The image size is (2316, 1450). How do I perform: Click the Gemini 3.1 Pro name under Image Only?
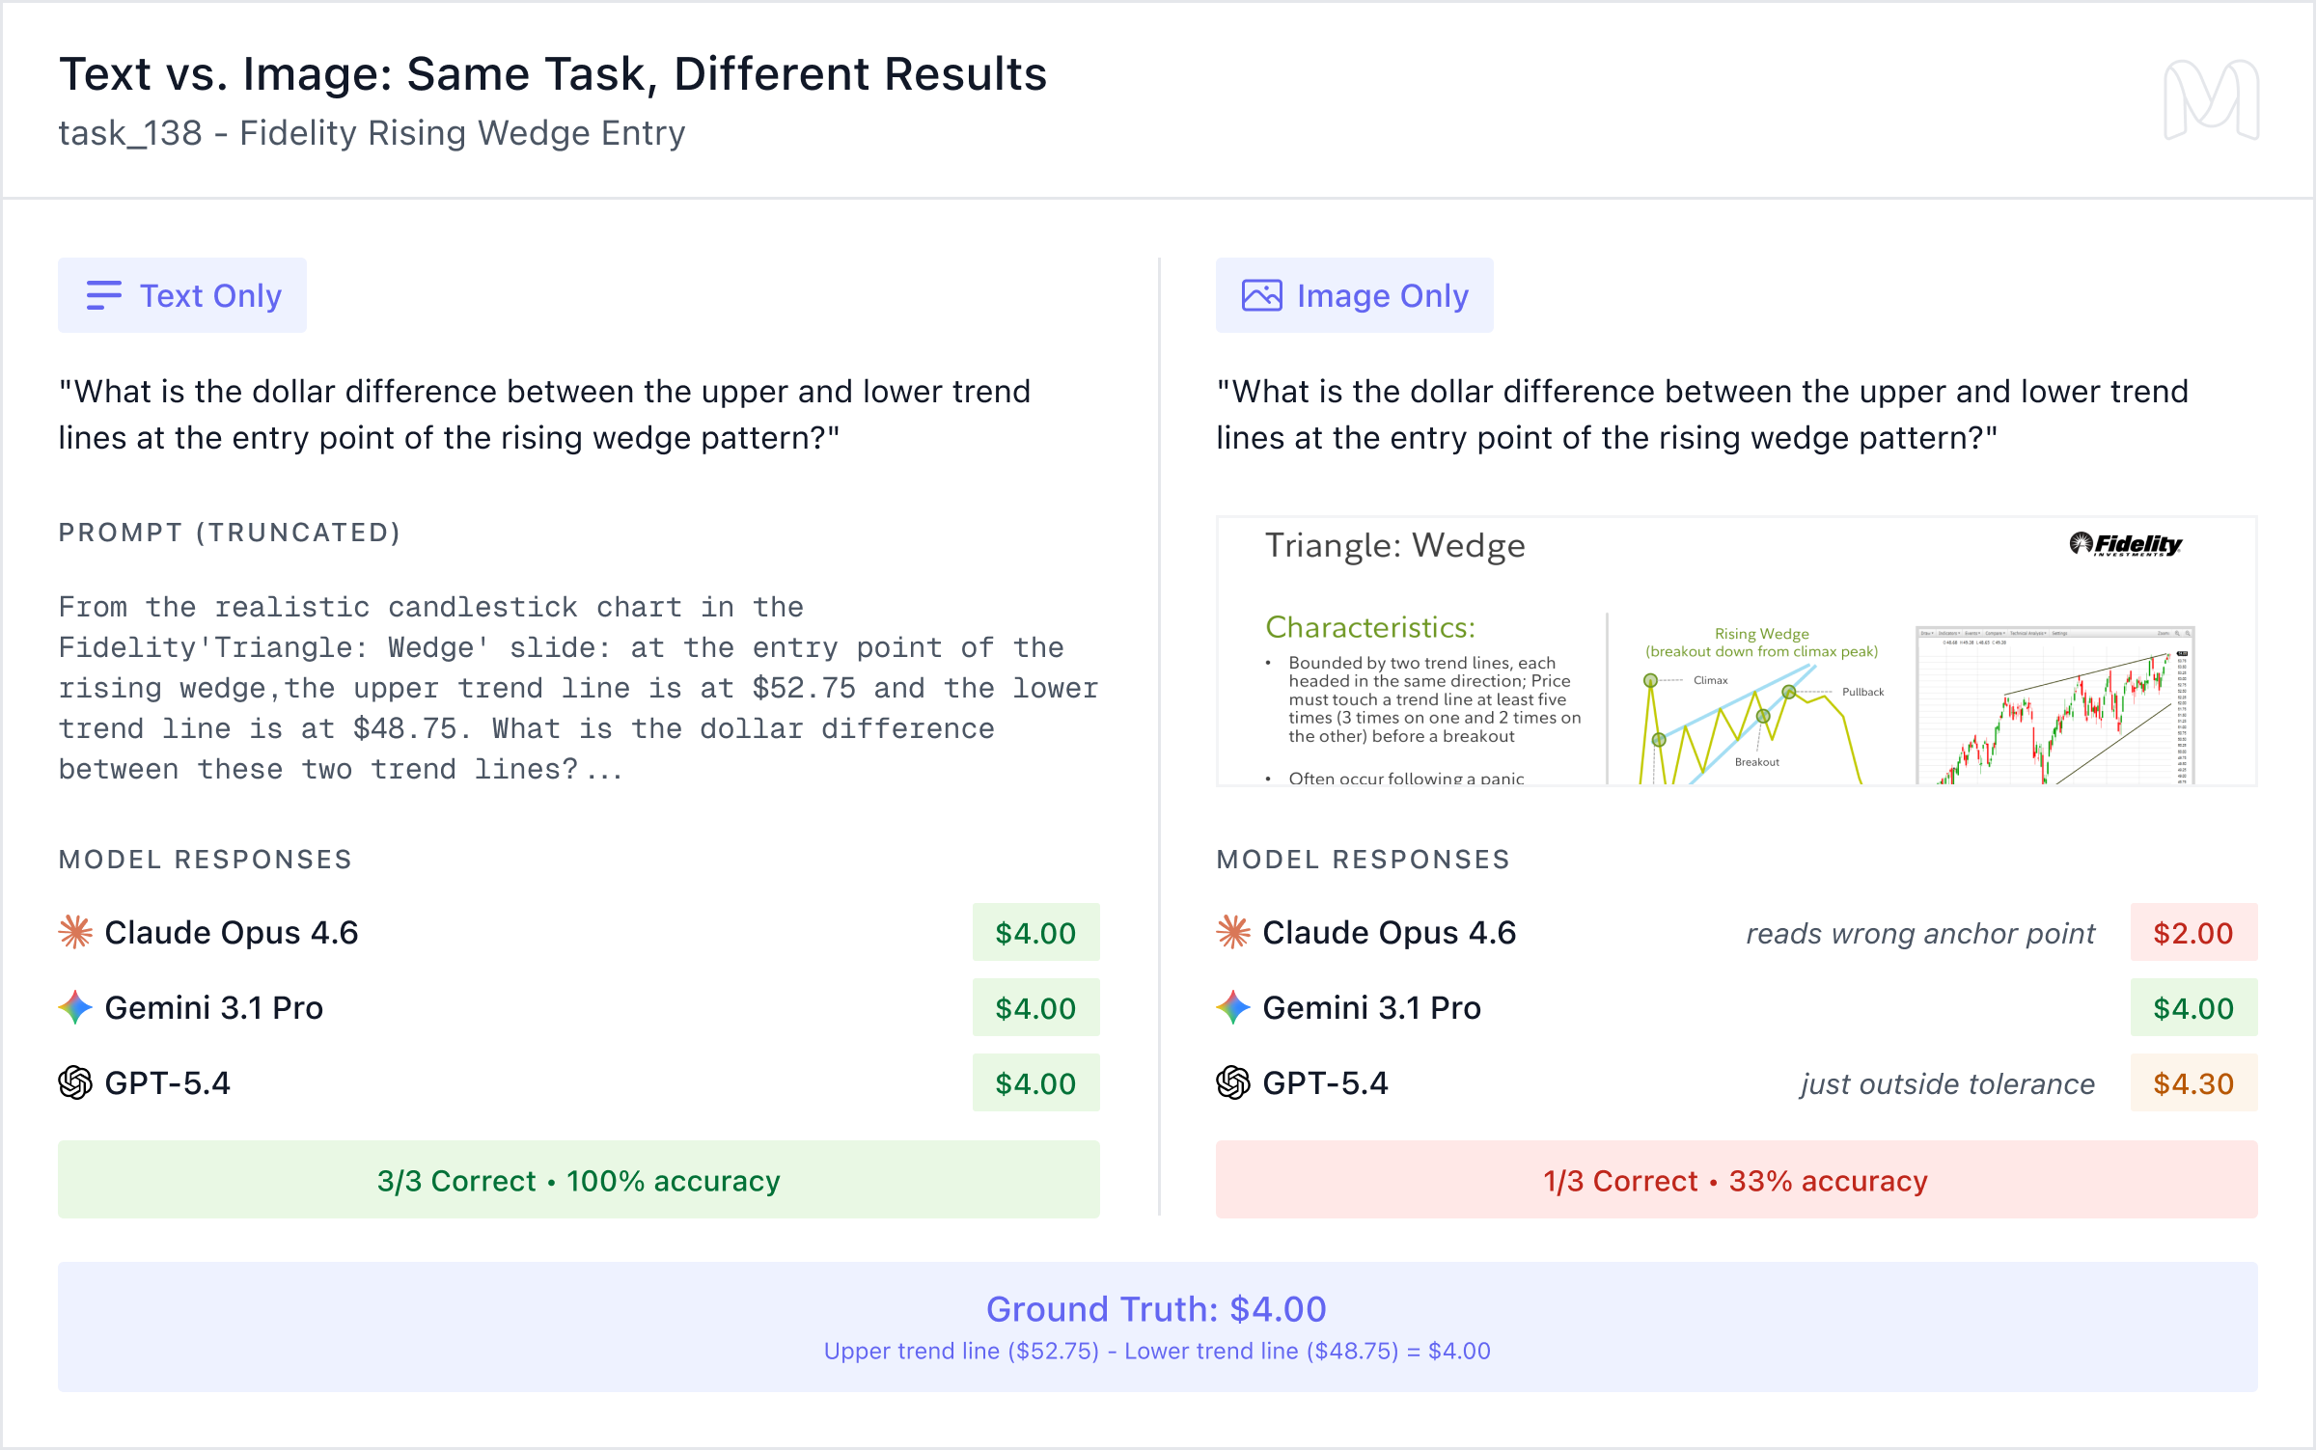1371,1007
